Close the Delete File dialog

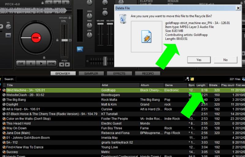[x=238, y=8]
